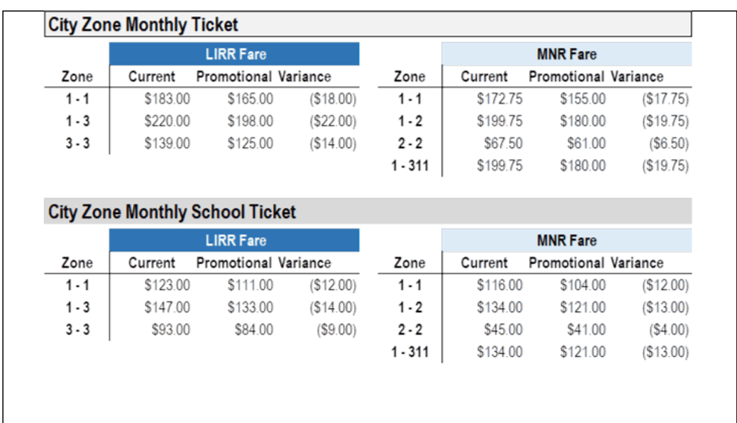Select the MNR Fare header above $116.00
The height and width of the screenshot is (423, 737).
click(x=566, y=240)
